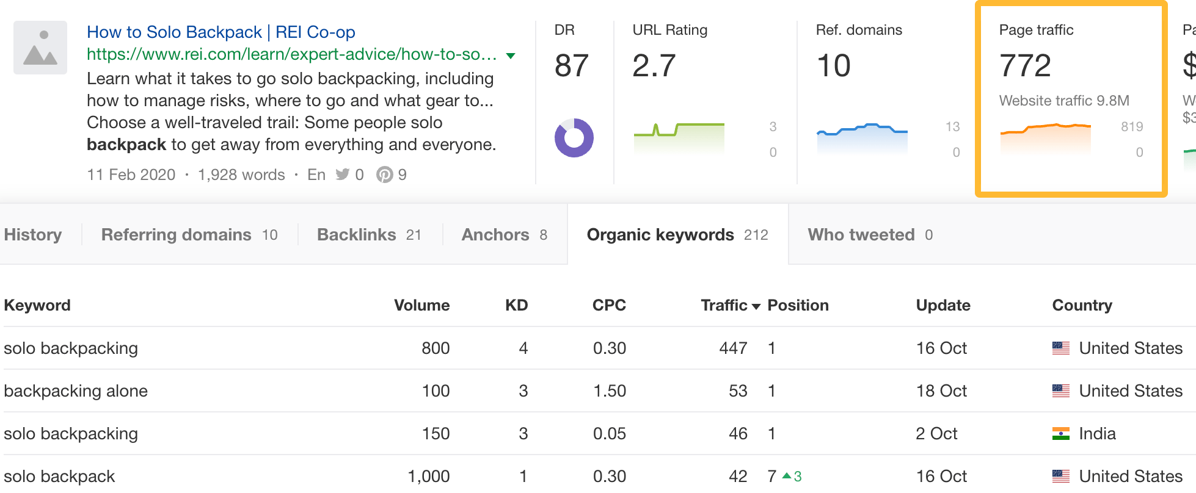This screenshot has height=493, width=1196.
Task: Click the Traffic column sort arrow
Action: point(756,306)
